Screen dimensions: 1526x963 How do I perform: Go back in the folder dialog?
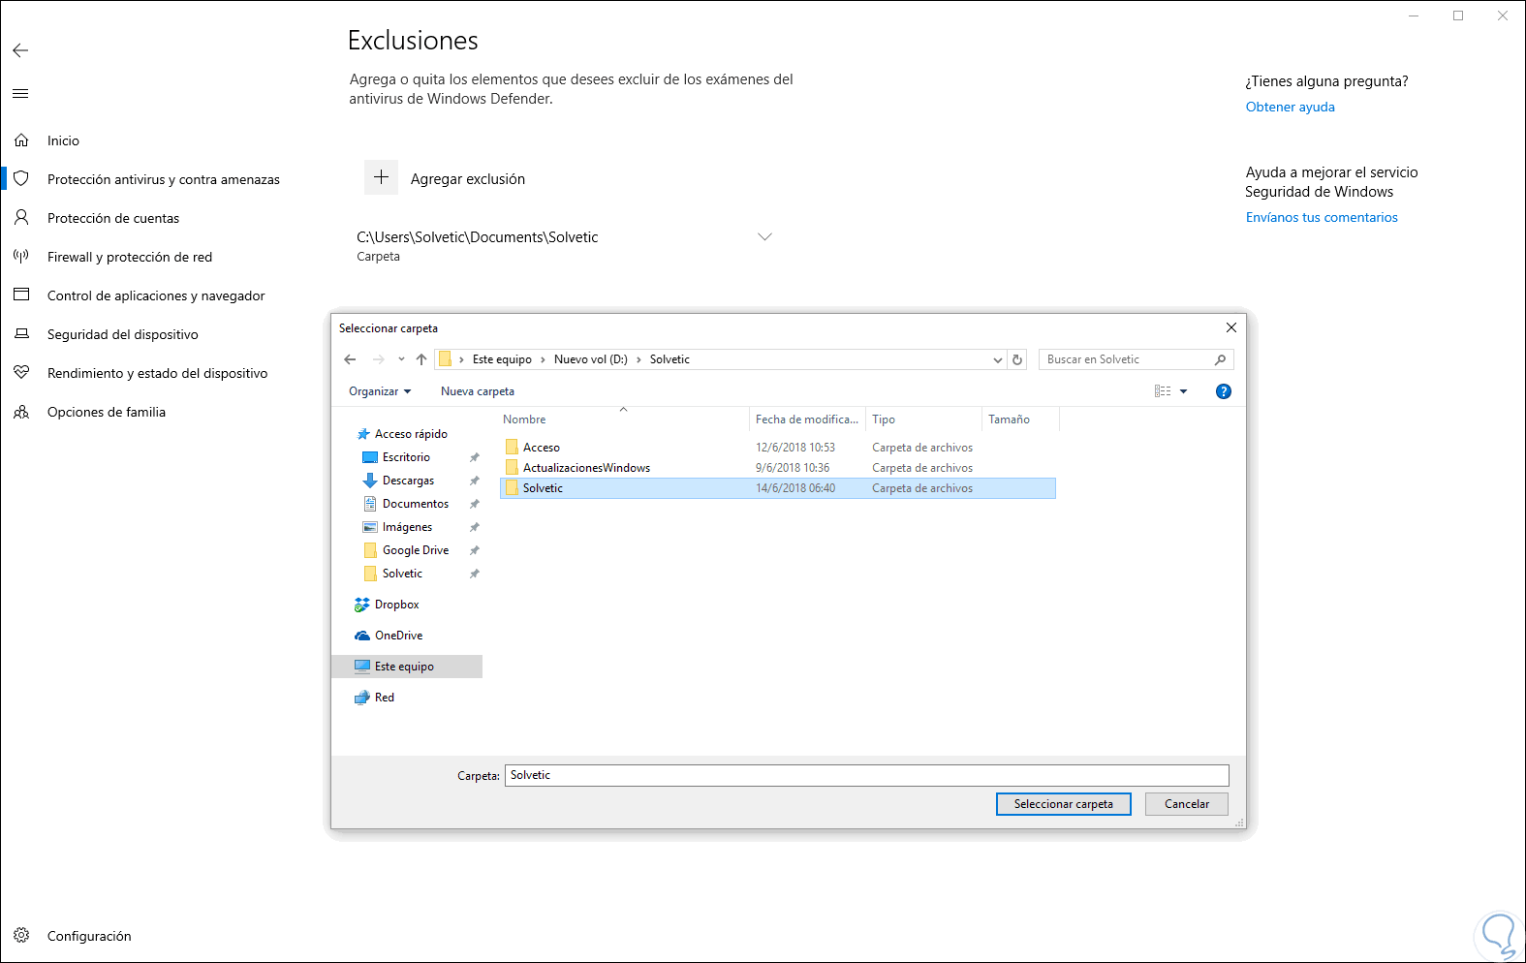point(350,359)
